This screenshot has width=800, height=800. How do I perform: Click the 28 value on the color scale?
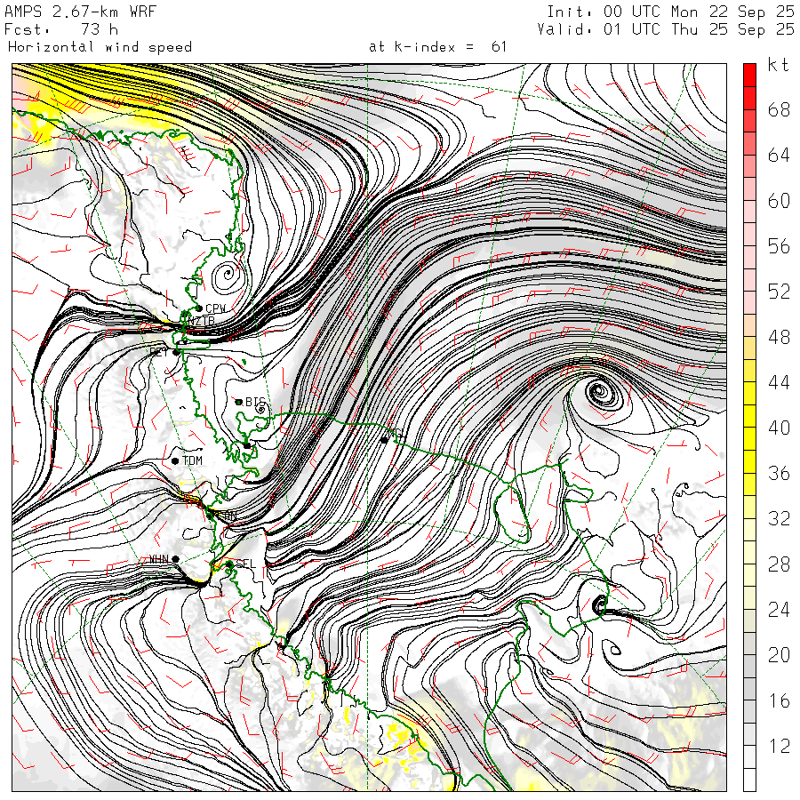pyautogui.click(x=779, y=564)
